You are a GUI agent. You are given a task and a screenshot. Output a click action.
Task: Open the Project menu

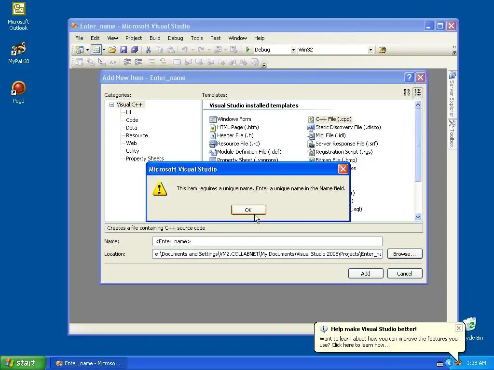(134, 38)
